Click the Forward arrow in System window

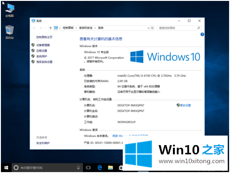41,28
